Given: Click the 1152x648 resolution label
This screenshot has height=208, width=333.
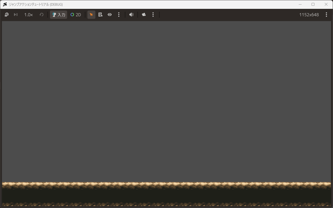Looking at the screenshot, I should pos(309,15).
